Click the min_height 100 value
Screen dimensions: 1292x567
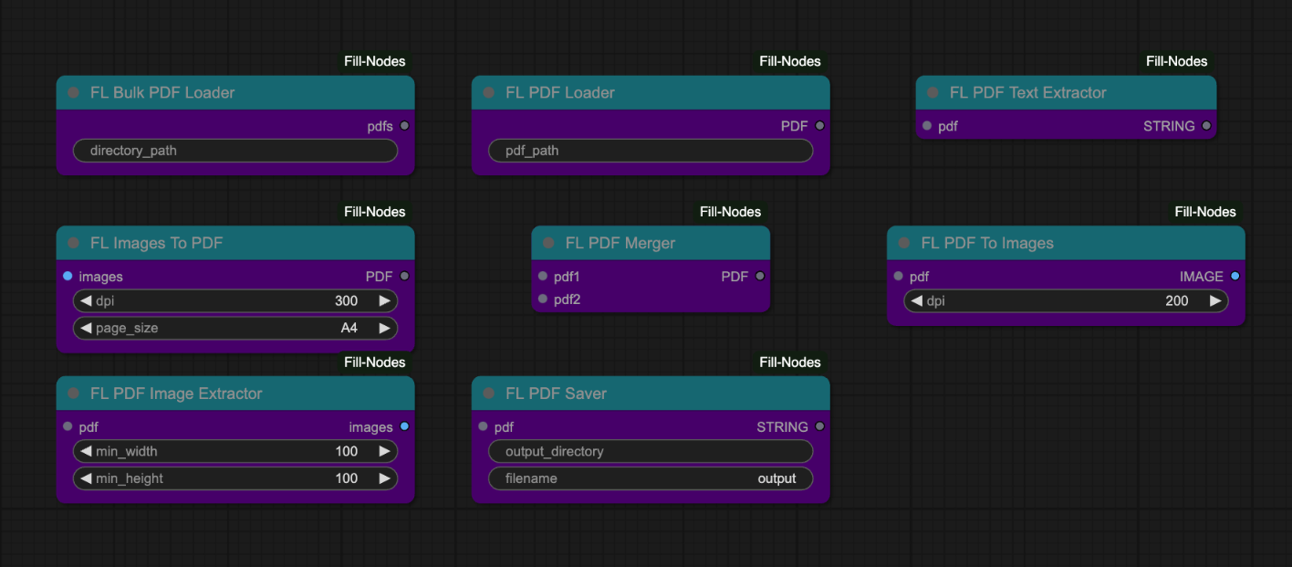coord(346,478)
